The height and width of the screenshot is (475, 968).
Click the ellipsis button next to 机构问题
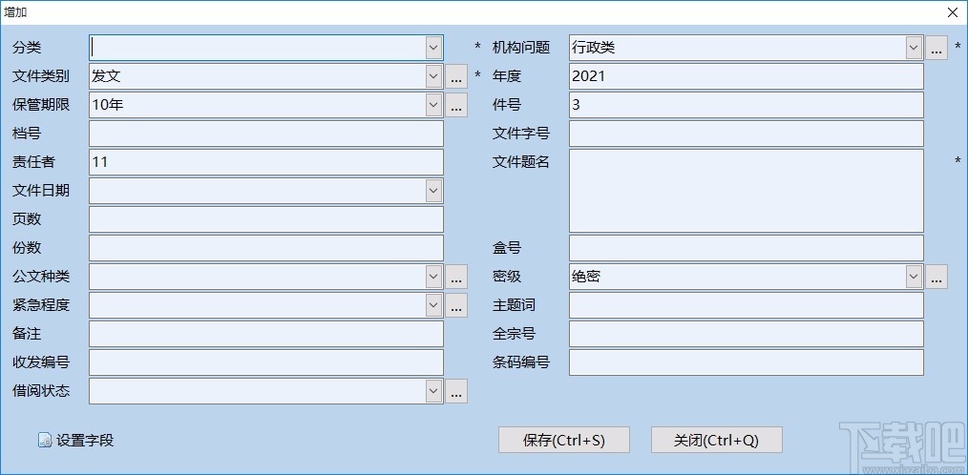[x=936, y=48]
